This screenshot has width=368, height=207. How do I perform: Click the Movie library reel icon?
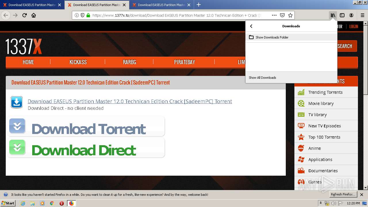[301, 103]
